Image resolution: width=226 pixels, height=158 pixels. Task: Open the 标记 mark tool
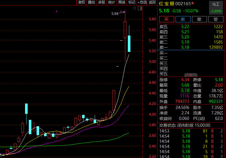pyautogui.click(x=132, y=2)
